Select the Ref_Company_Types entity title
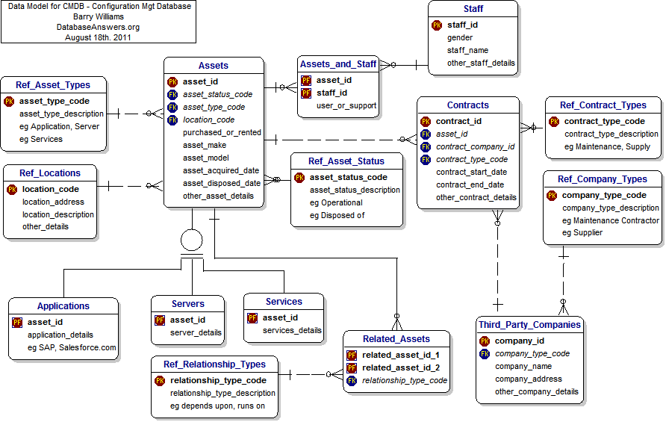 [x=603, y=179]
